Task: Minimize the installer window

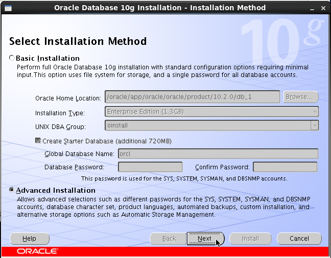Action: coord(312,9)
